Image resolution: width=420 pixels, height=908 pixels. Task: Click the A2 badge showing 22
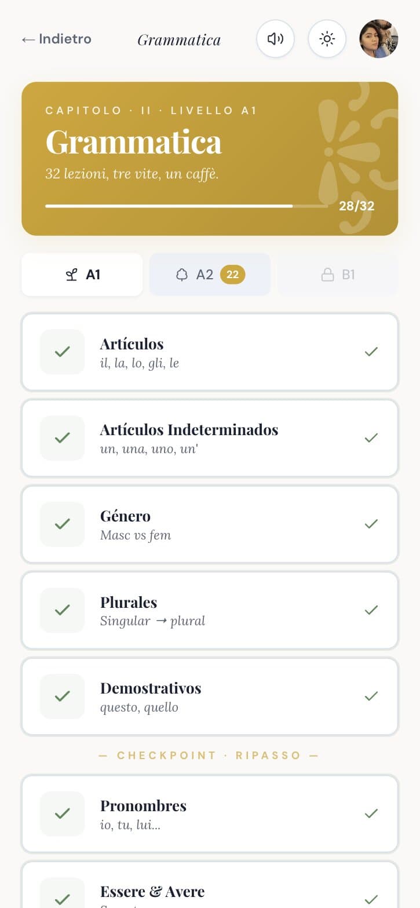232,275
